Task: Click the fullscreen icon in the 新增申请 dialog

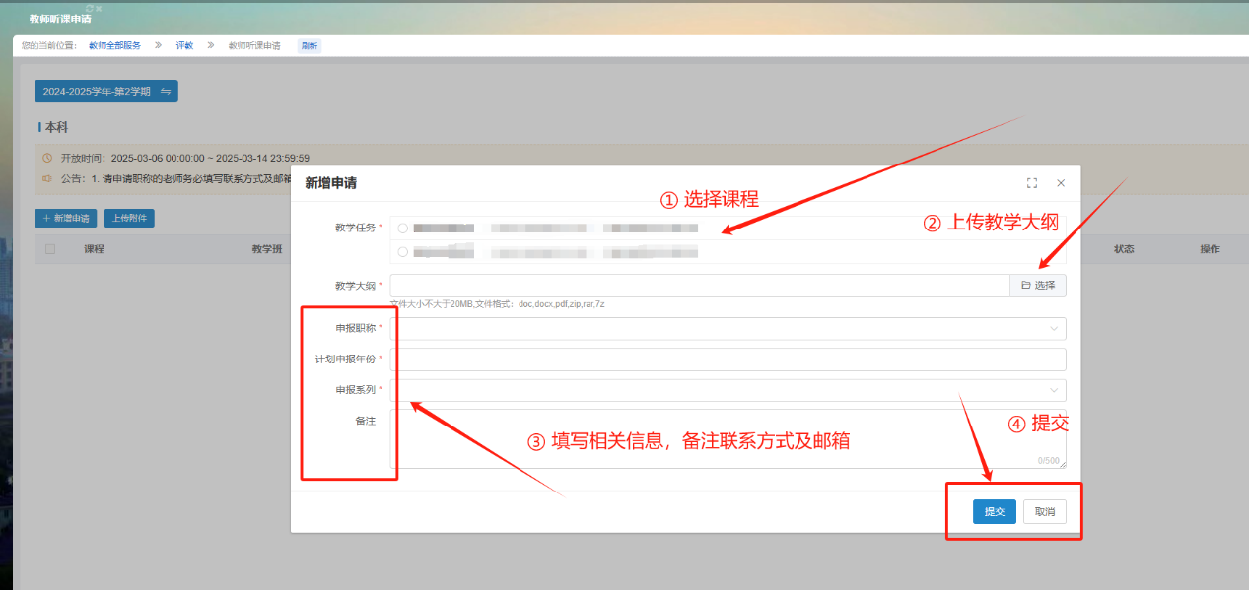Action: pyautogui.click(x=1032, y=183)
